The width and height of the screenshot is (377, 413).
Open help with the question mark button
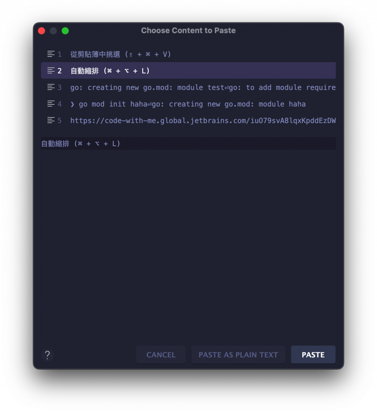point(47,355)
